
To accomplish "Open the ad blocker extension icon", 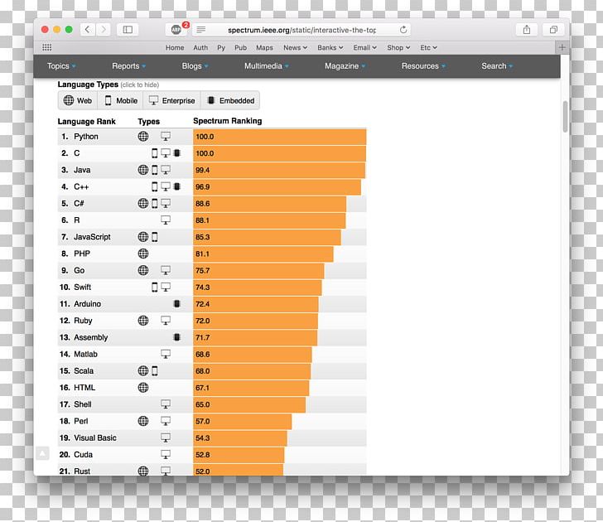I will (x=176, y=30).
